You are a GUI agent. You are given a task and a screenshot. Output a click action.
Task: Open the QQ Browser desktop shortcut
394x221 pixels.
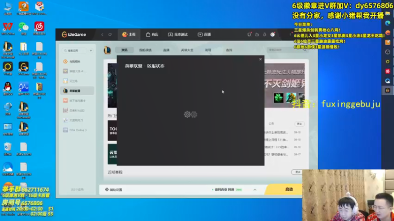point(8,168)
